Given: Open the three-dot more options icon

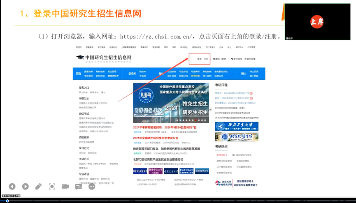Looking at the screenshot, I should click(x=91, y=187).
